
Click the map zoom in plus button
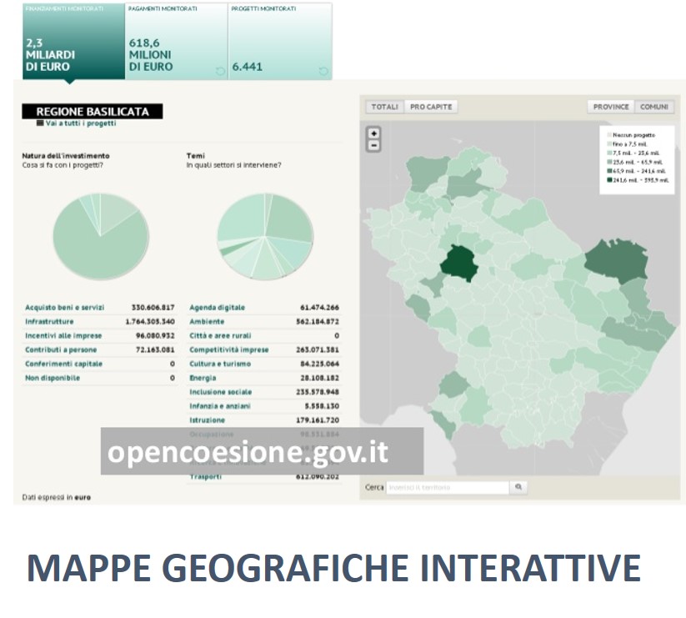(373, 133)
